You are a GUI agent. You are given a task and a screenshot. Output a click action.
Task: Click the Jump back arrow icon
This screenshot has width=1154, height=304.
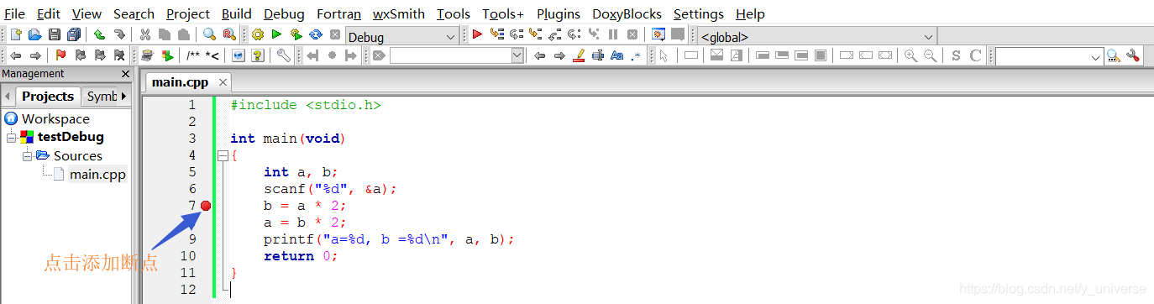coord(15,55)
